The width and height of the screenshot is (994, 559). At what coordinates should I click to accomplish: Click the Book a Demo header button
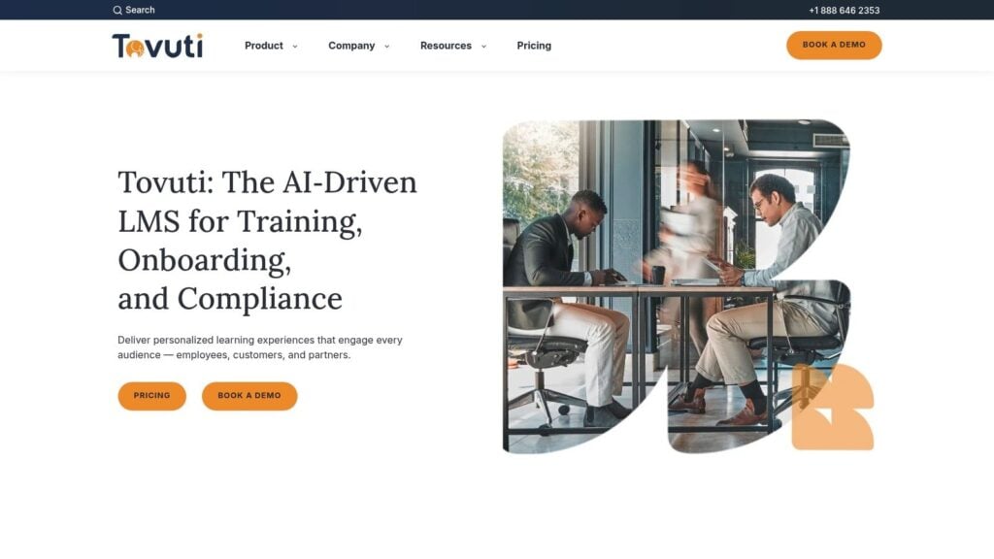tap(834, 45)
